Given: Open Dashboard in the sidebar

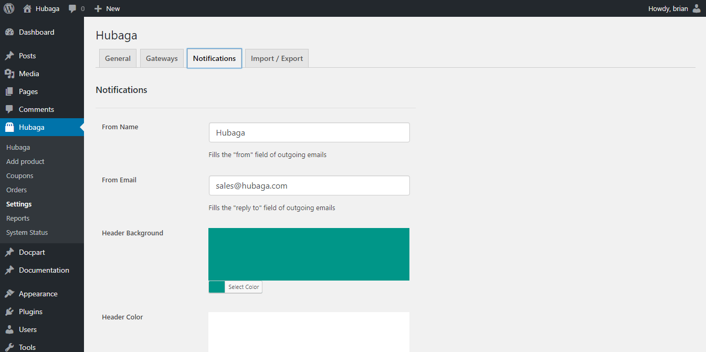Looking at the screenshot, I should coord(42,32).
